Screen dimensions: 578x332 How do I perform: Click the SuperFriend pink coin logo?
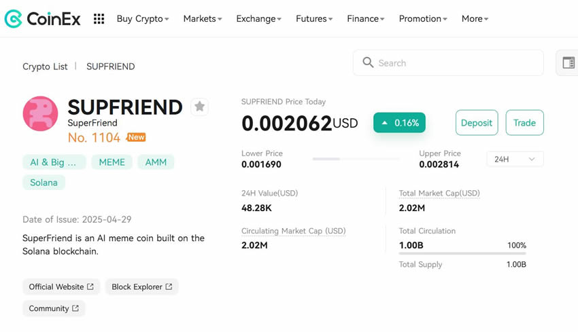point(40,113)
